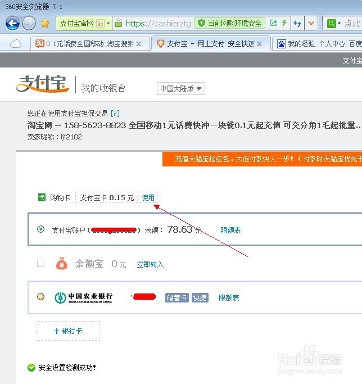Viewport: 362px width, 384px height.
Task: Click the 我的收银台 heading text
Action: pyautogui.click(x=103, y=88)
